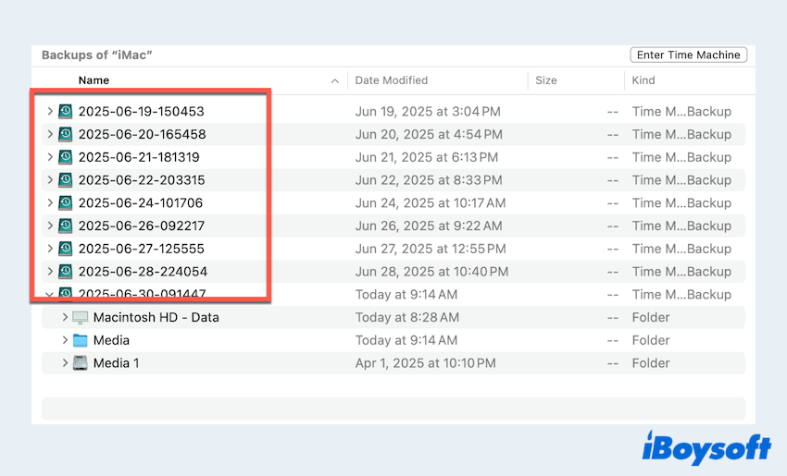
Task: Sort by the Date Modified column
Action: (x=391, y=80)
